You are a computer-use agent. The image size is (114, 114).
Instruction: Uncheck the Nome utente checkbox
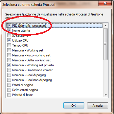(9, 31)
